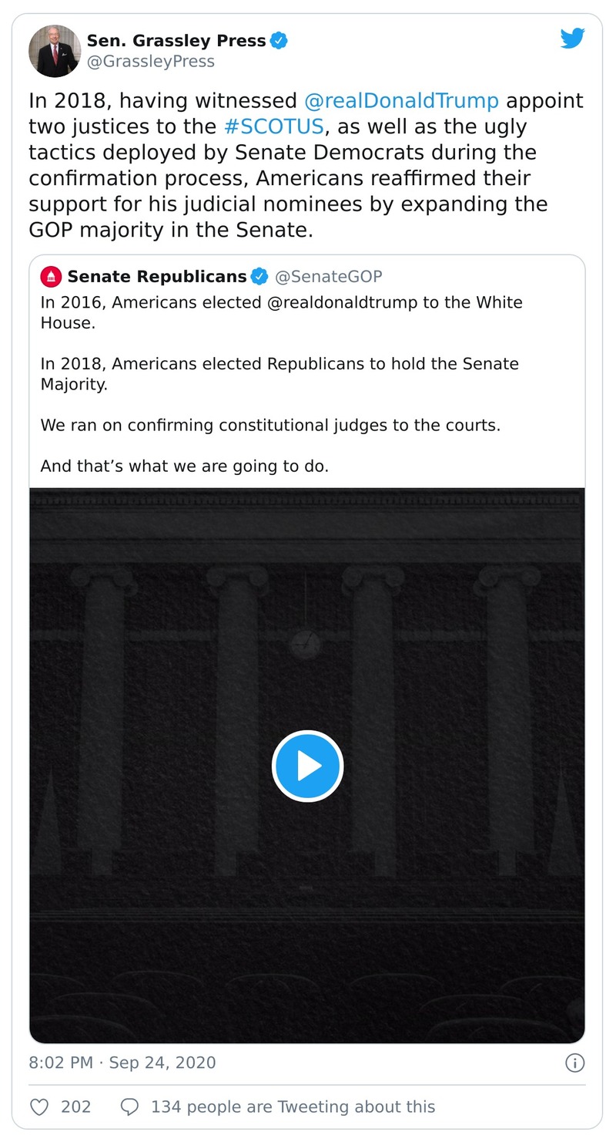Click the reply speech bubble icon
The width and height of the screenshot is (616, 1142).
pyautogui.click(x=129, y=1107)
